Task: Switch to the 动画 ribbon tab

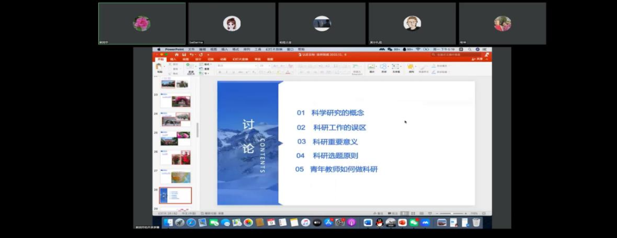Action: 223,59
